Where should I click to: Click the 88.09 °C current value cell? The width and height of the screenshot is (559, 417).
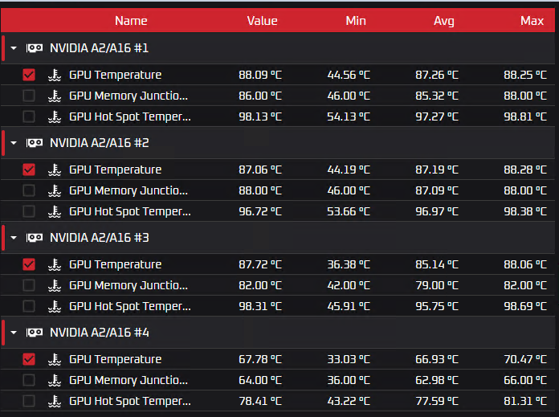point(260,75)
